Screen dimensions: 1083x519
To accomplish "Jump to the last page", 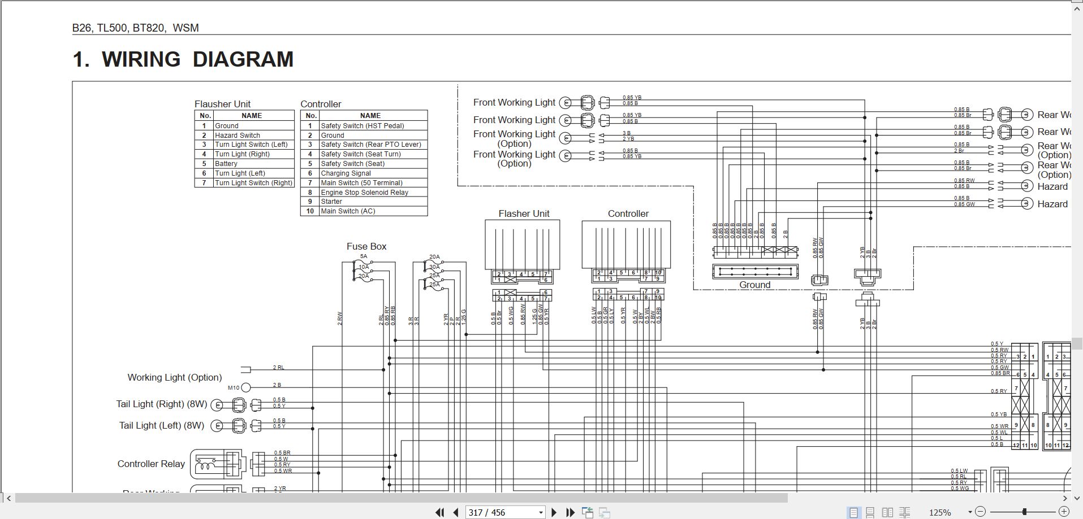I will tap(570, 512).
